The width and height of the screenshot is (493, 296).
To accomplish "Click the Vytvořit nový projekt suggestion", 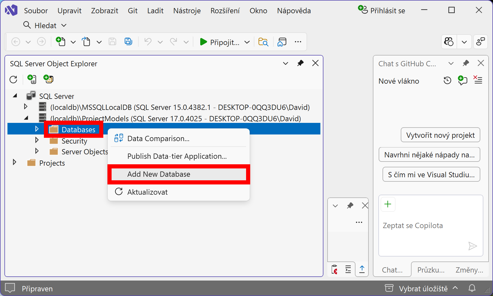I will click(x=440, y=135).
